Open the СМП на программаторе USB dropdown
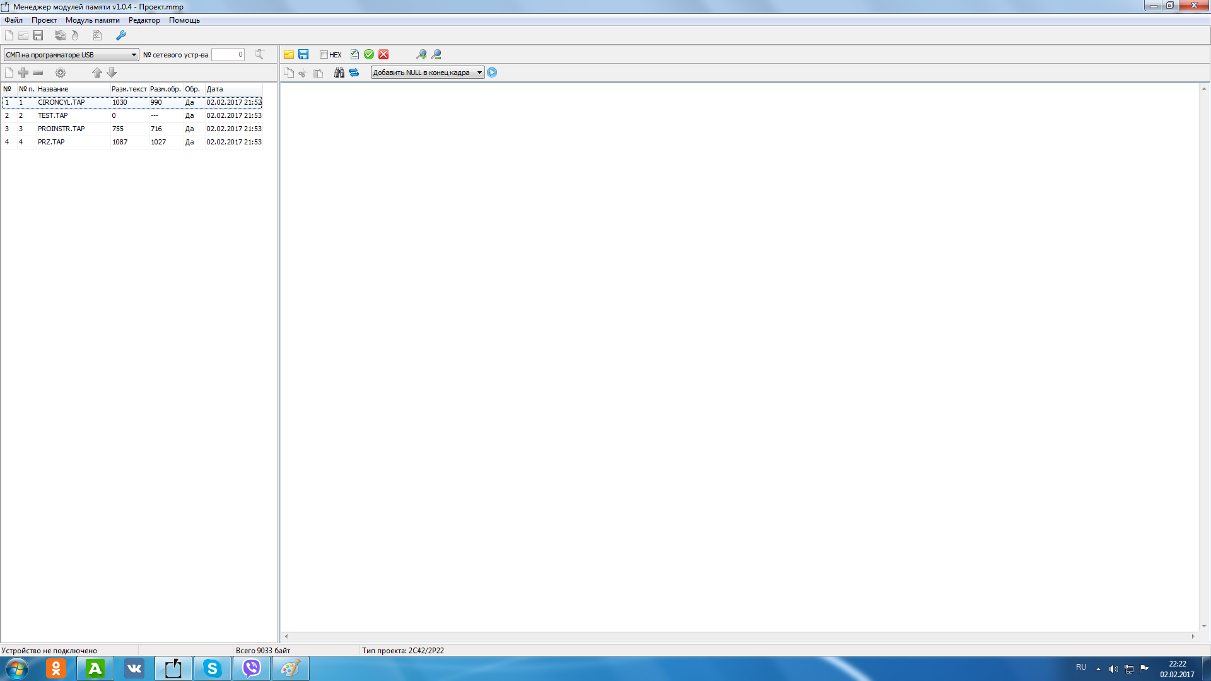The height and width of the screenshot is (681, 1211). 71,55
